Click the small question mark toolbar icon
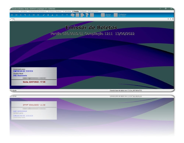 [67, 15]
